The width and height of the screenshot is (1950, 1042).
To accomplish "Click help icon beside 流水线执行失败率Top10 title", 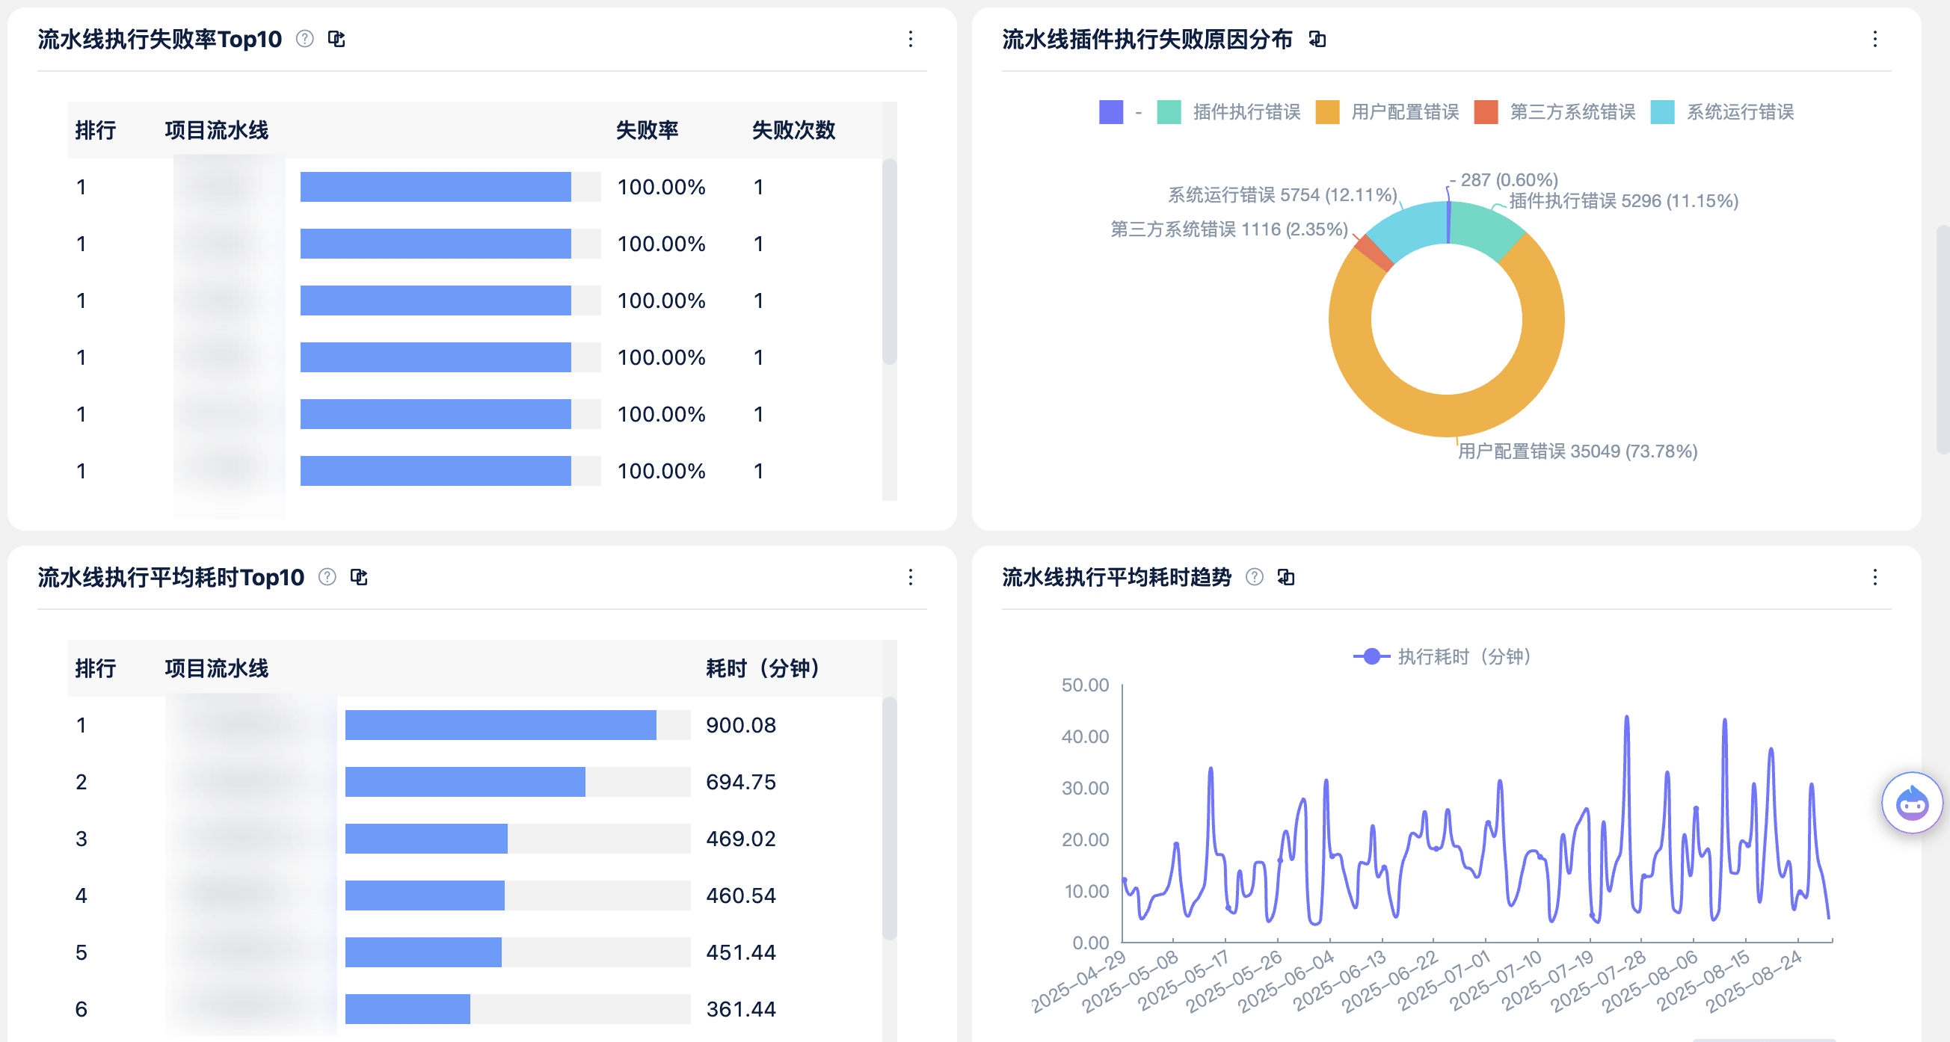I will pyautogui.click(x=304, y=39).
